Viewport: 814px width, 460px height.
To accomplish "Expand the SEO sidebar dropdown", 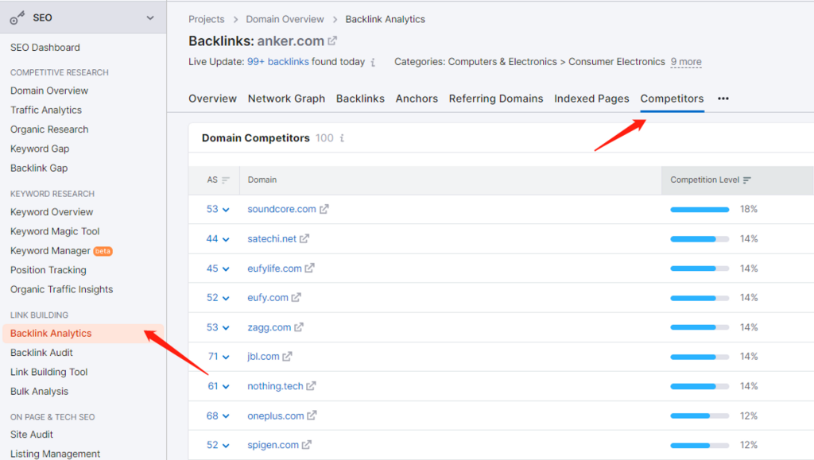I will pos(150,17).
